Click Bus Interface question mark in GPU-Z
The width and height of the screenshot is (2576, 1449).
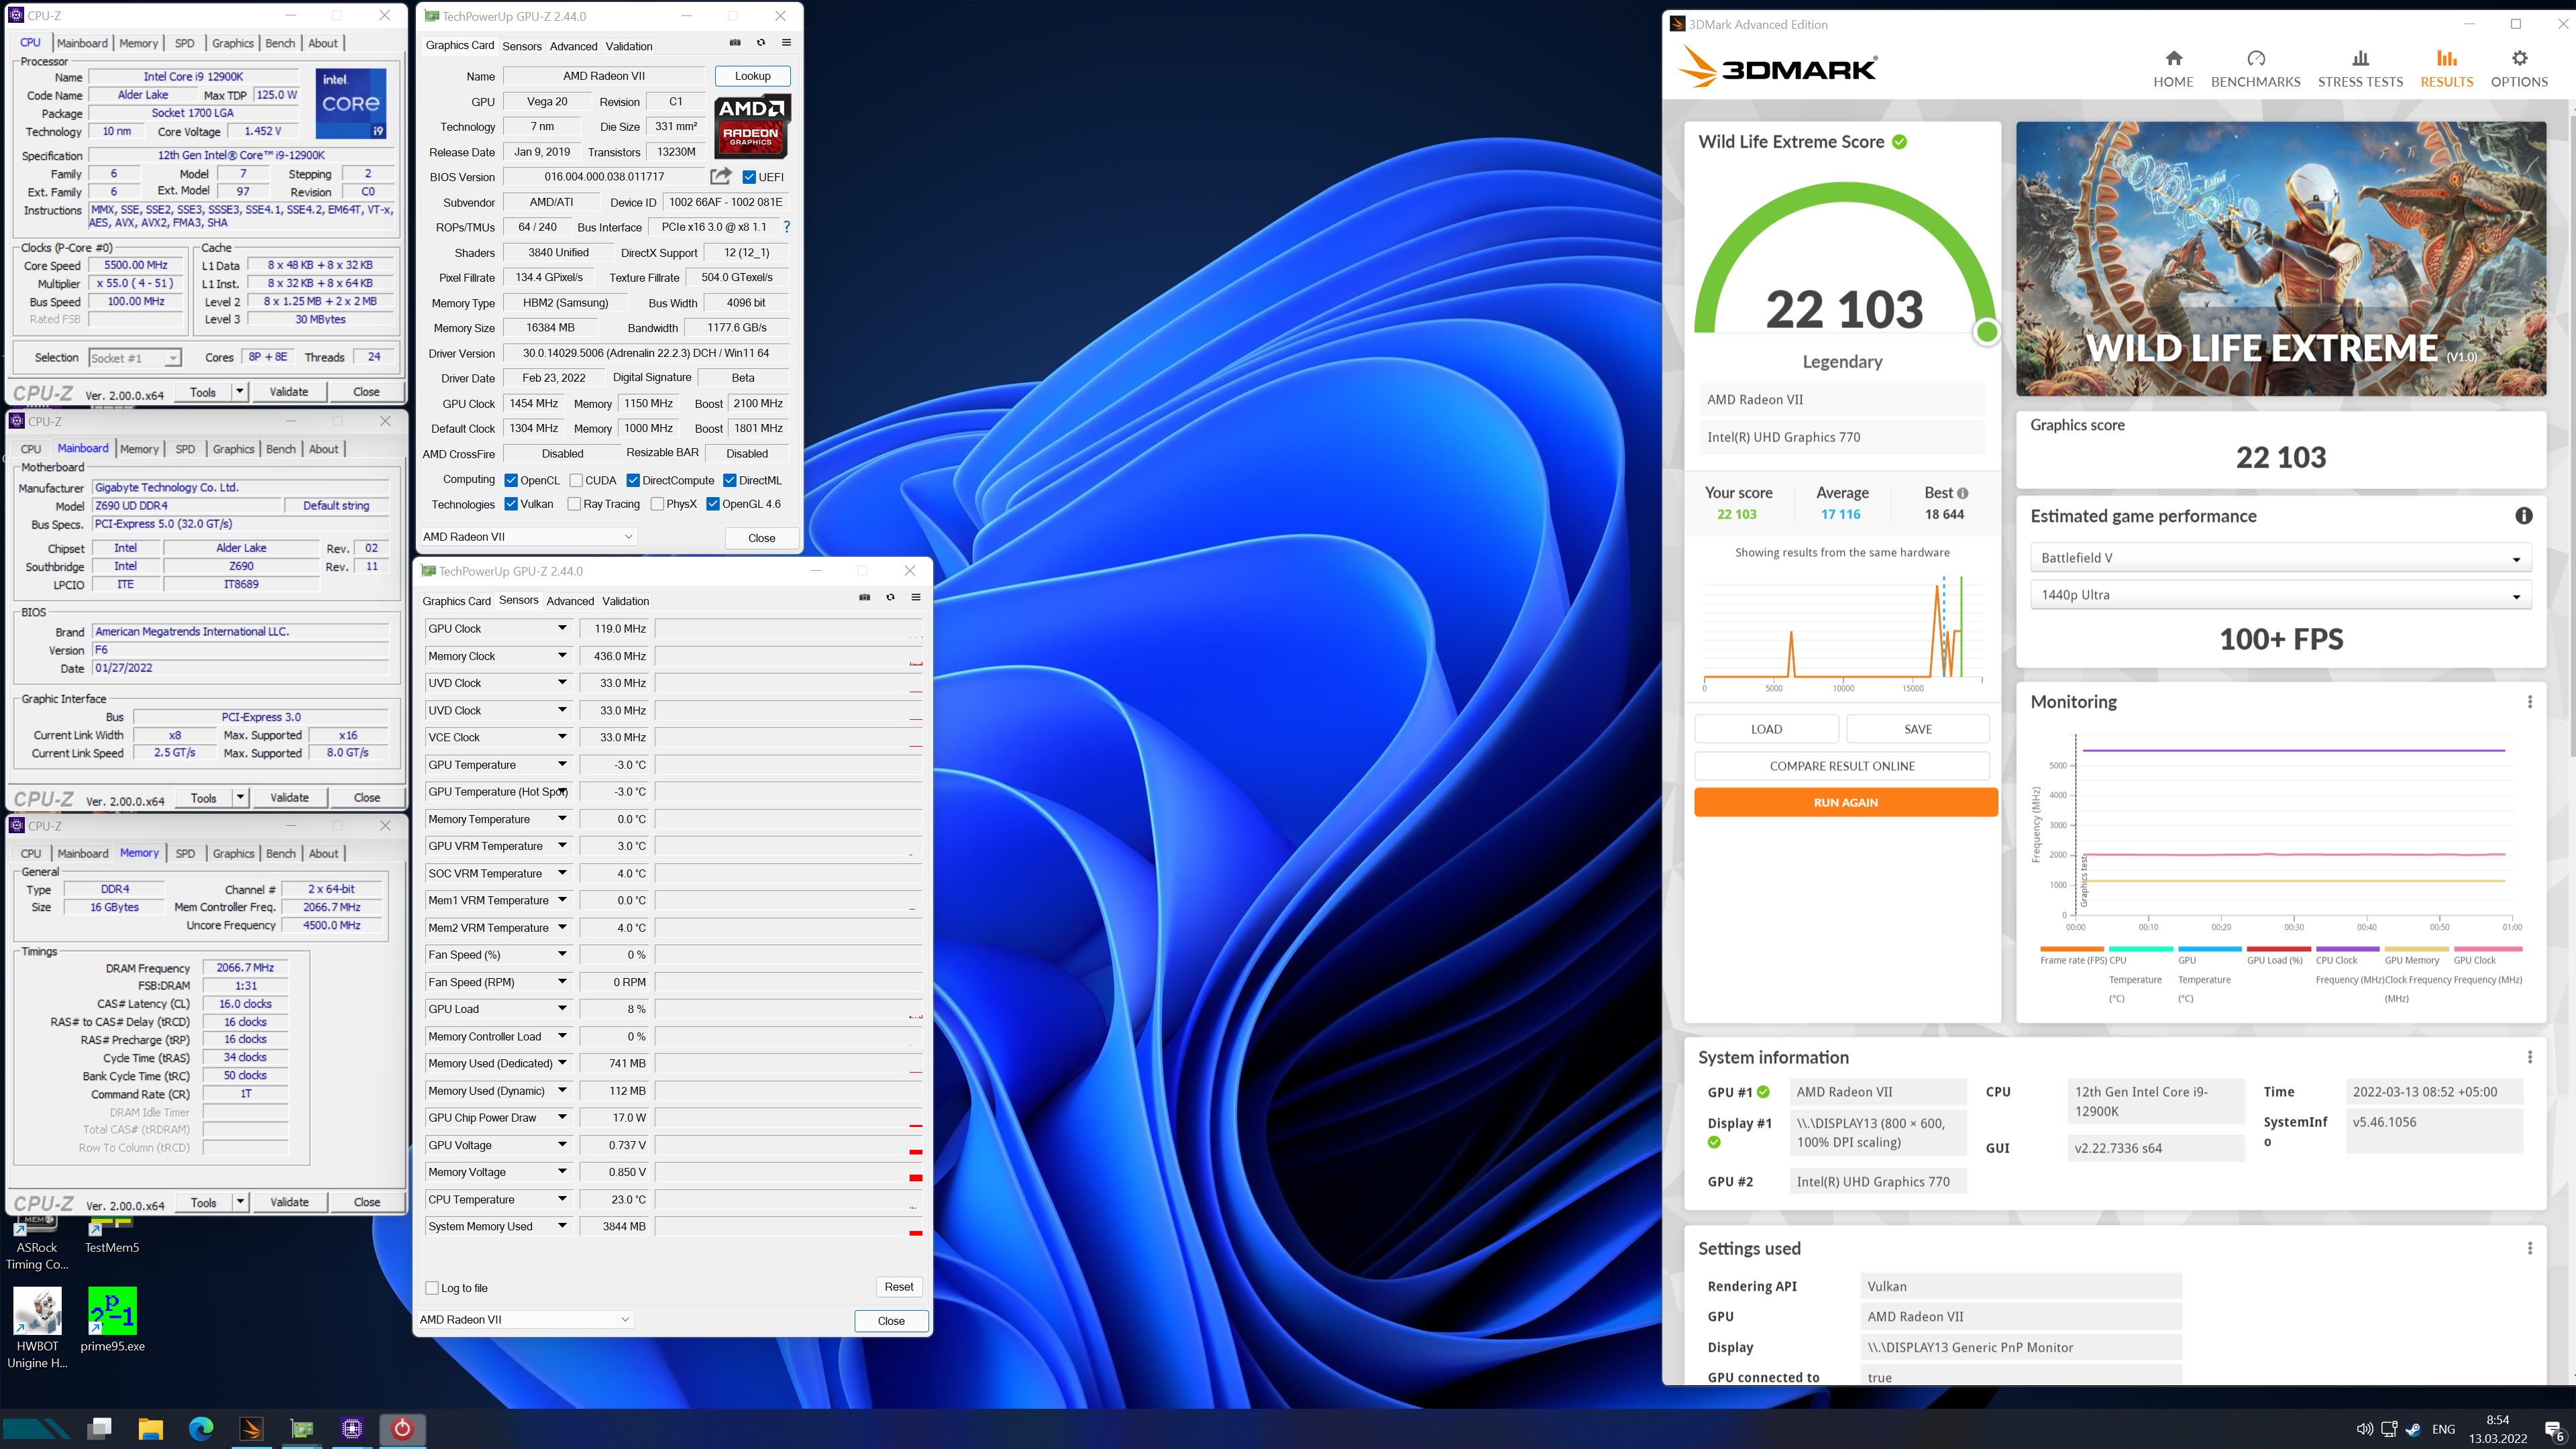(x=786, y=227)
